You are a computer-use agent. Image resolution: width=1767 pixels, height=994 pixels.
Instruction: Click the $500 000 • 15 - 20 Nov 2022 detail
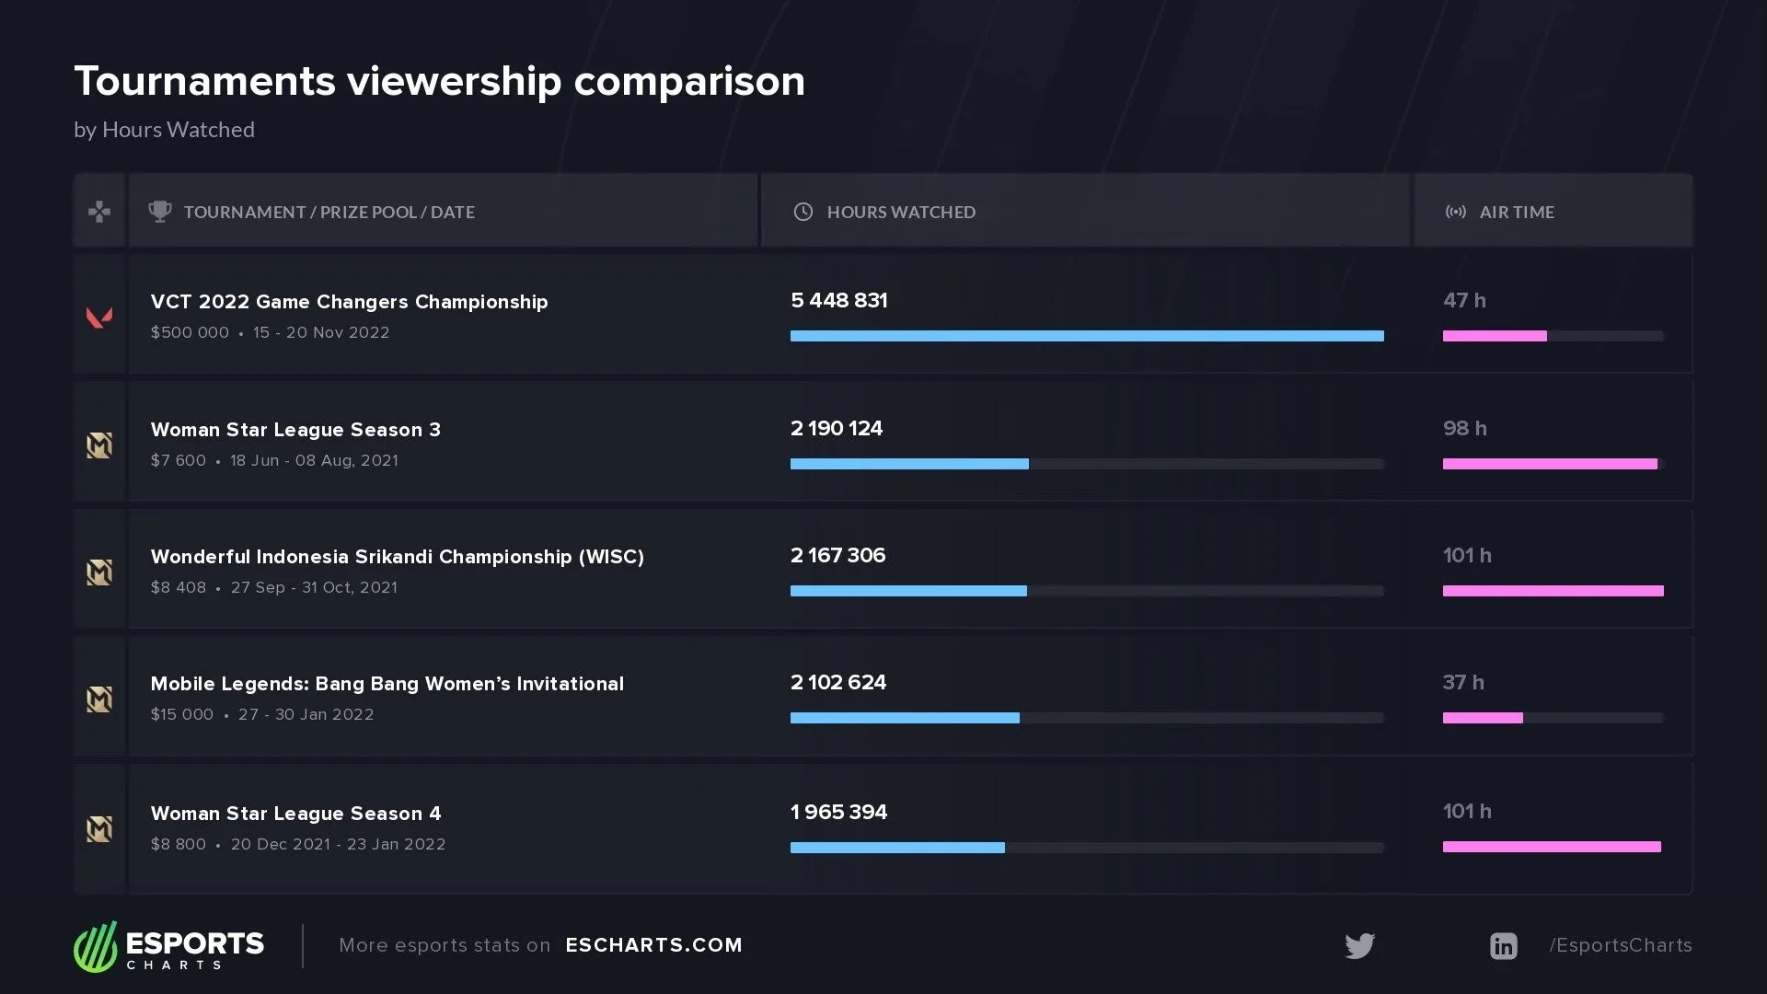coord(271,333)
